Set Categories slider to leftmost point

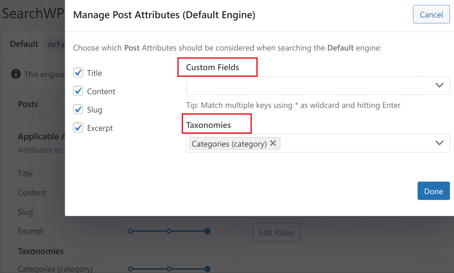pos(130,269)
